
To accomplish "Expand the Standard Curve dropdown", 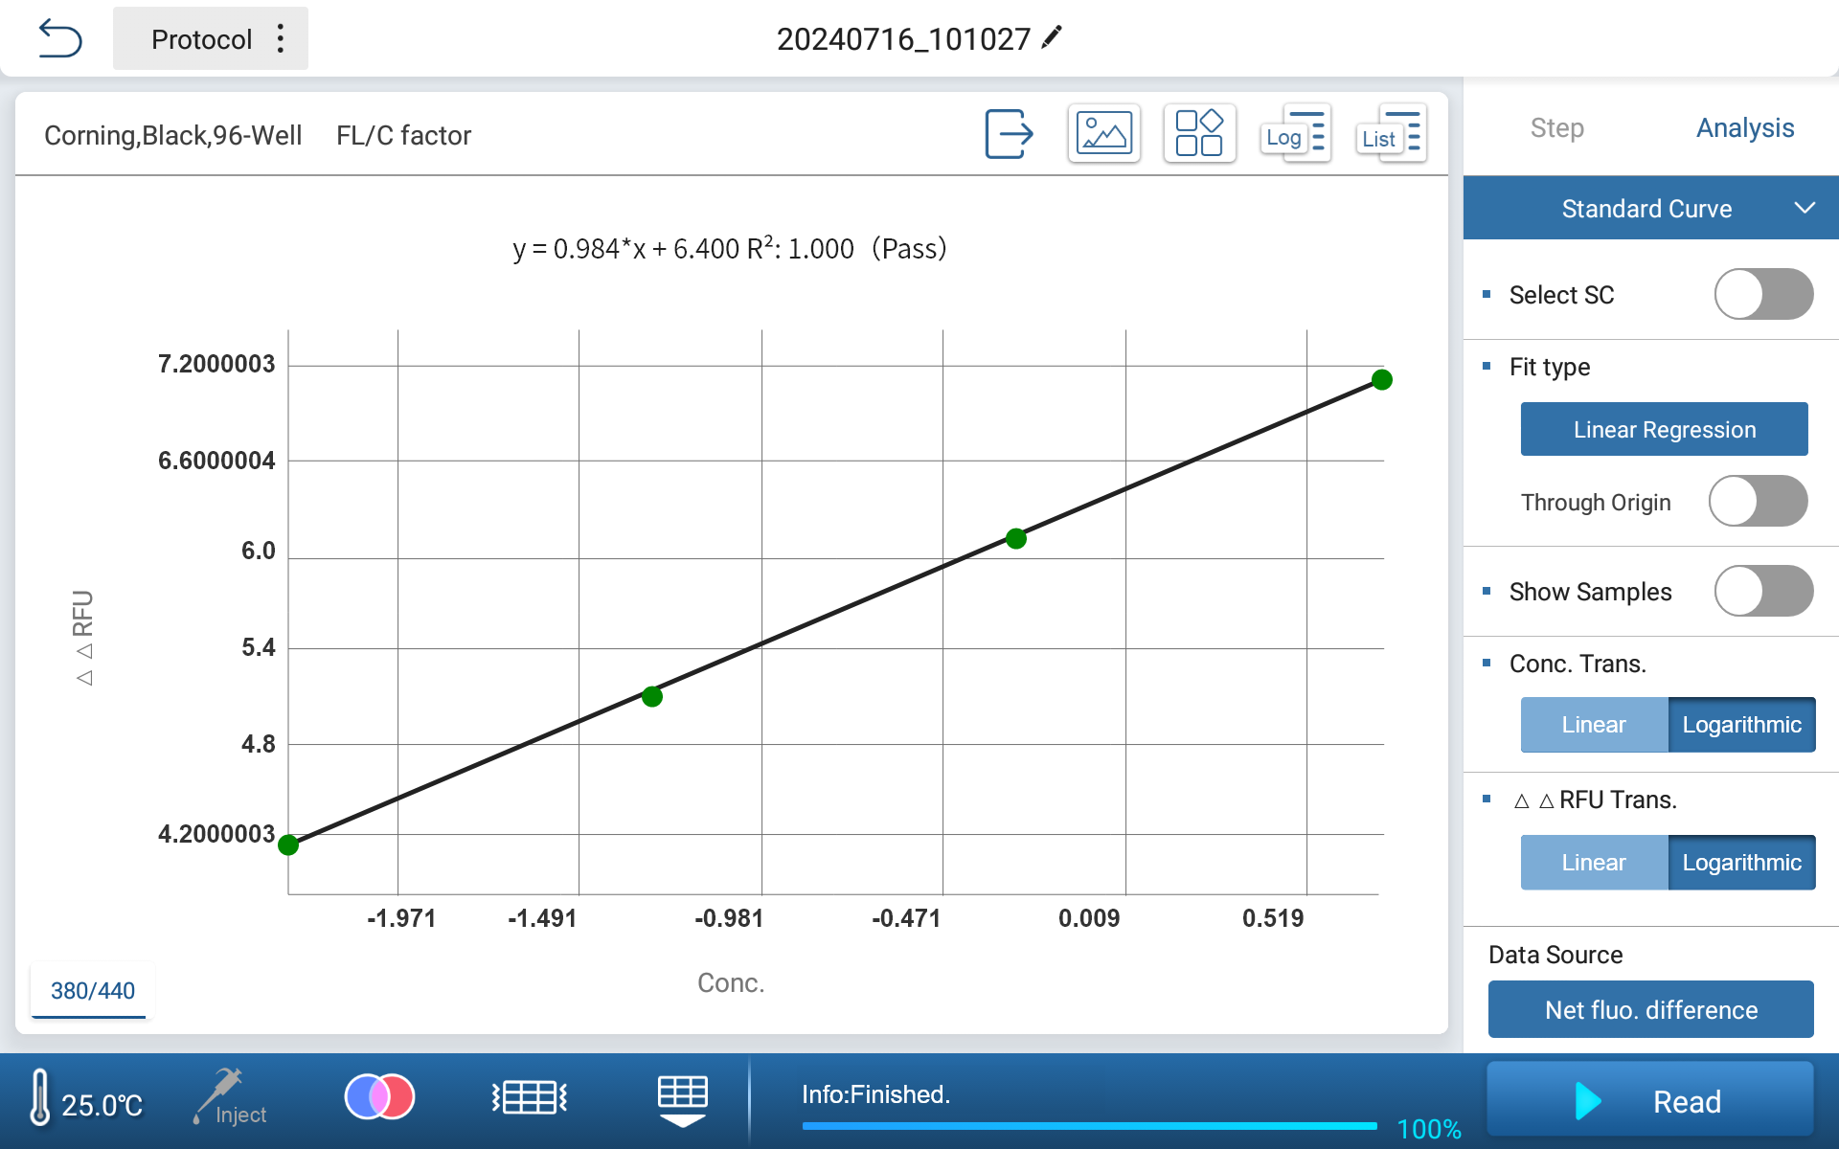I will click(1651, 208).
